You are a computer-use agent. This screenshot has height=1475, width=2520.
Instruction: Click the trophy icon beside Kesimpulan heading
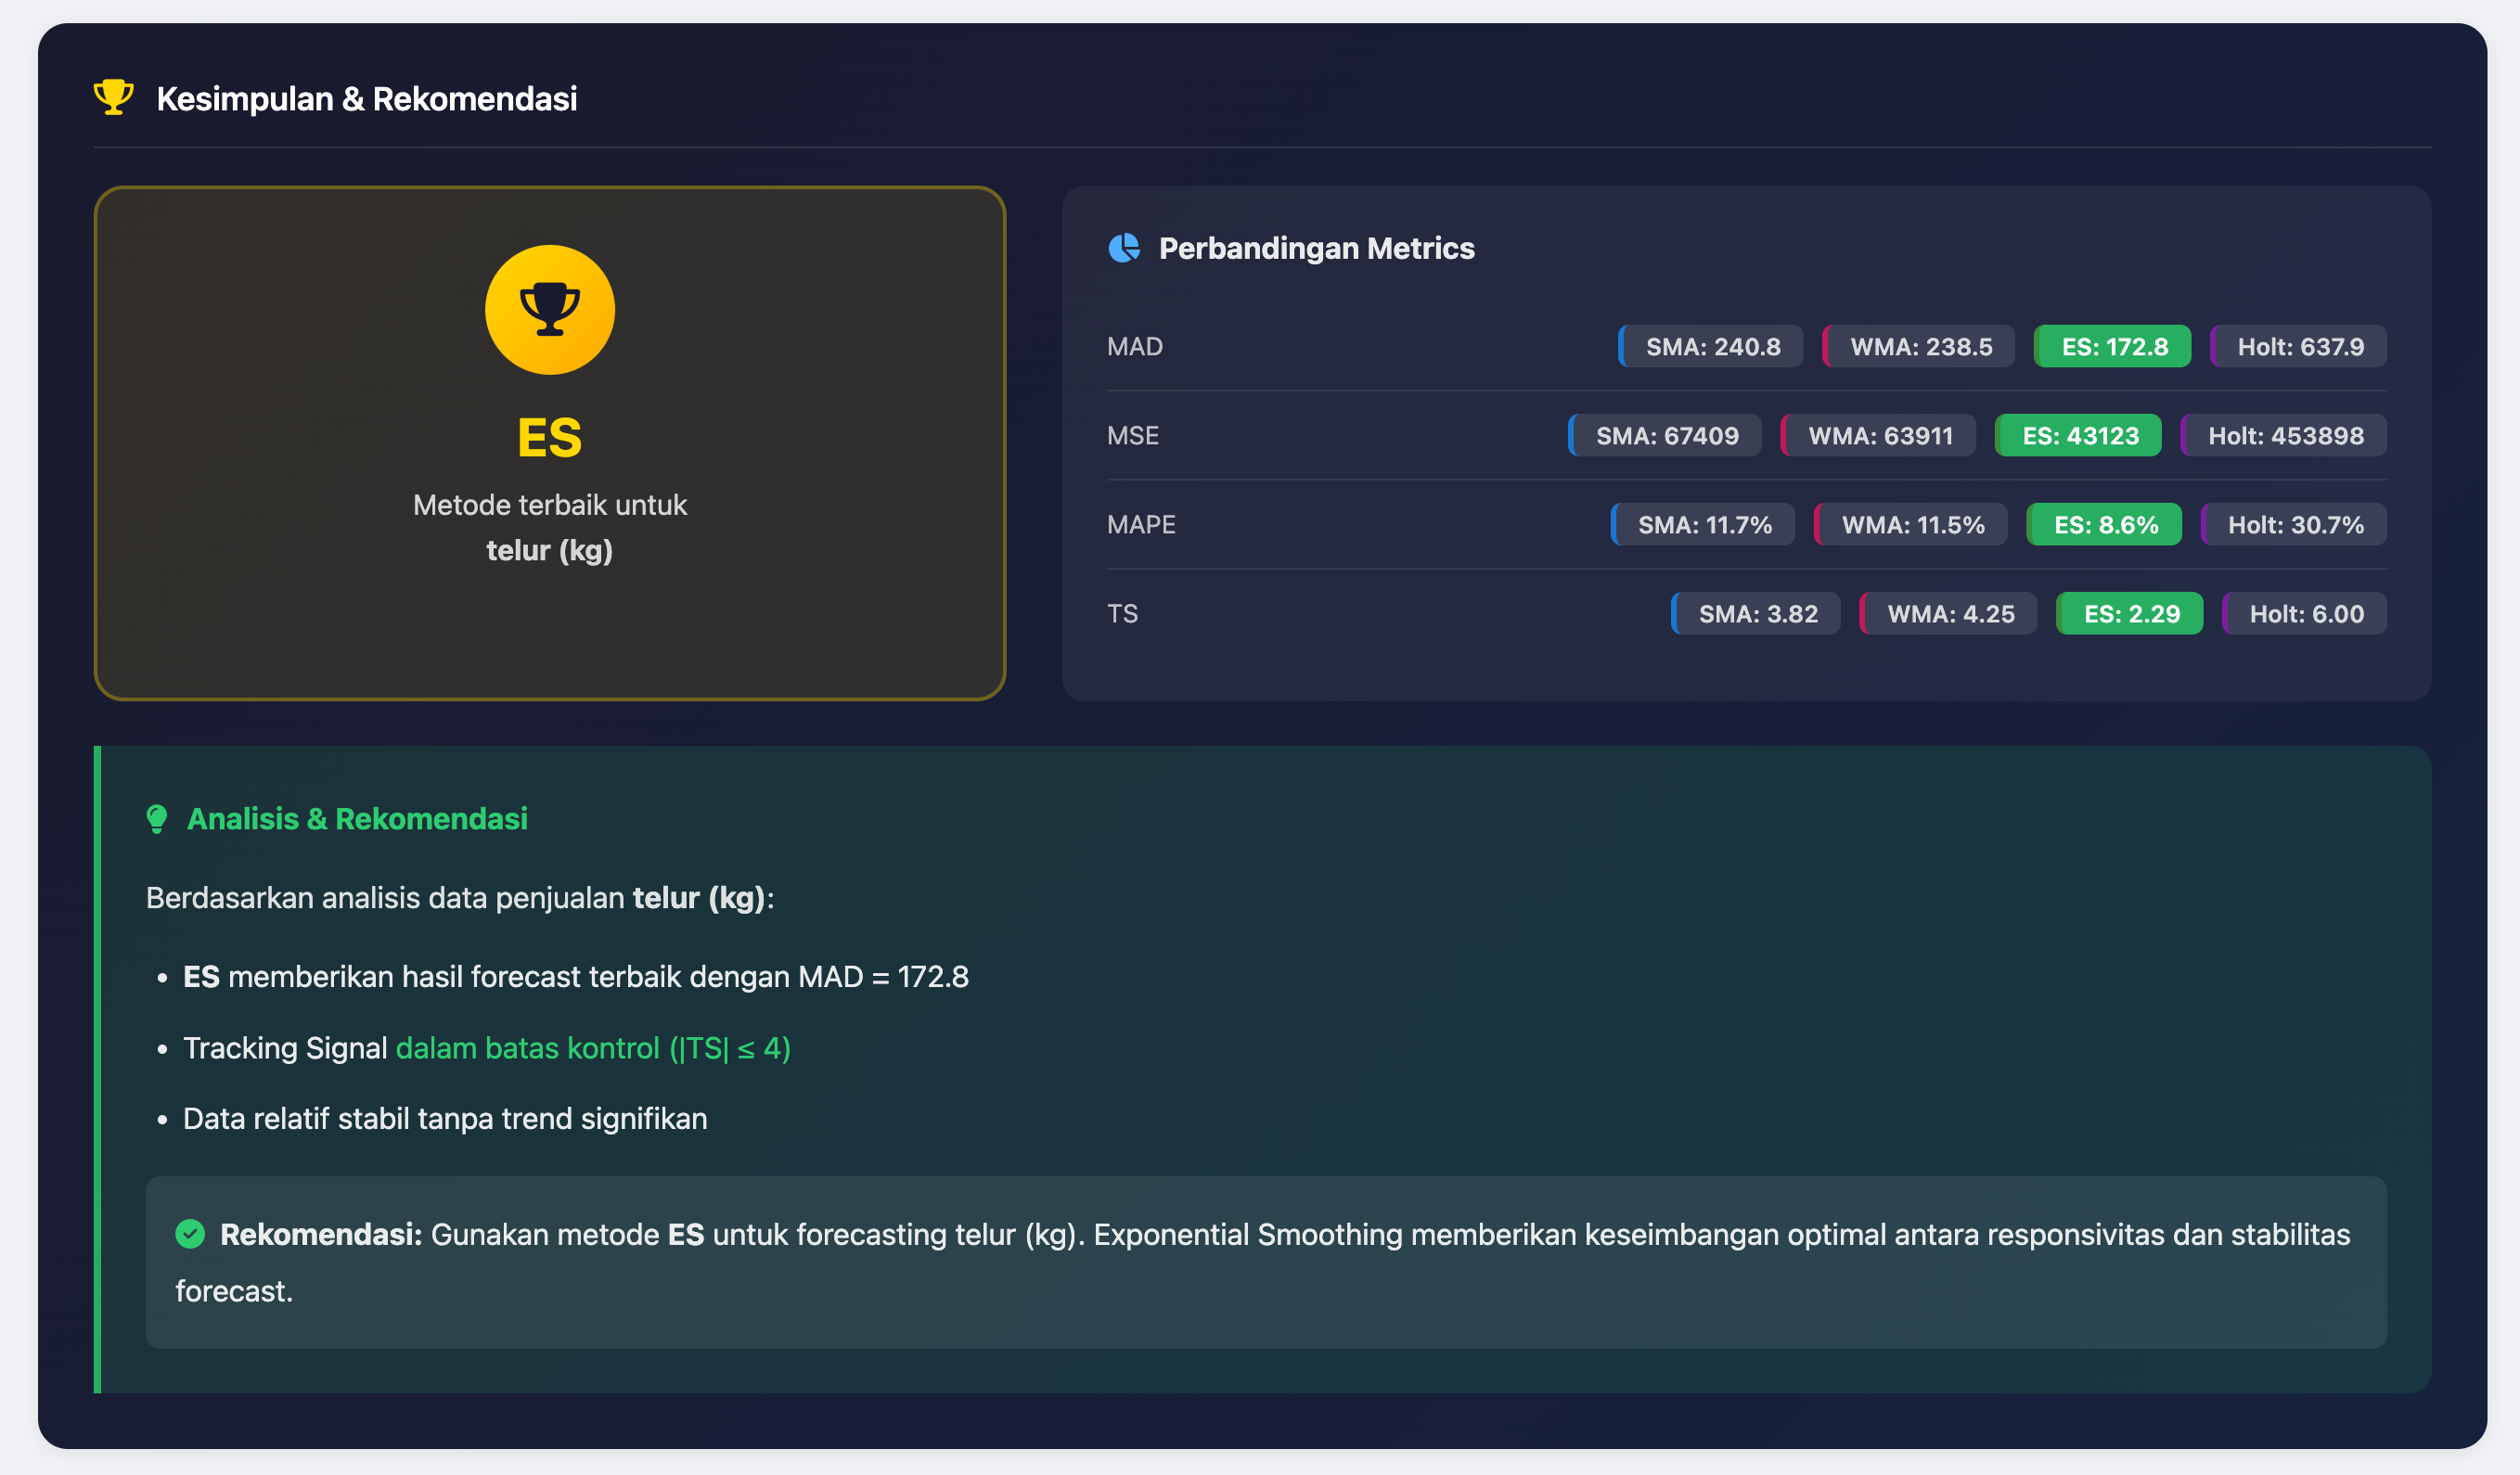click(113, 97)
